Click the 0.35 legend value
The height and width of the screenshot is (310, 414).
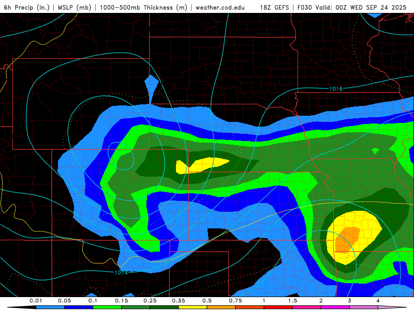click(179, 301)
